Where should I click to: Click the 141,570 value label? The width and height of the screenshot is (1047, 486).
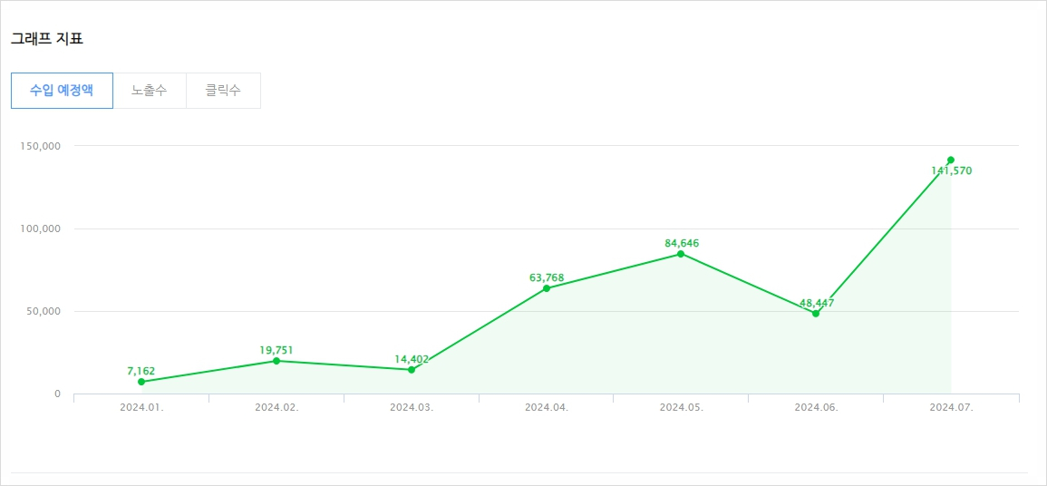point(951,170)
